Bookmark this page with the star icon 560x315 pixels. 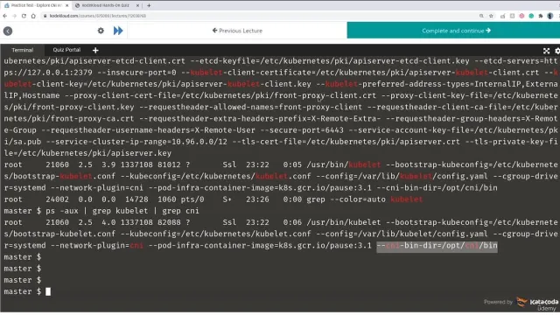(x=491, y=16)
